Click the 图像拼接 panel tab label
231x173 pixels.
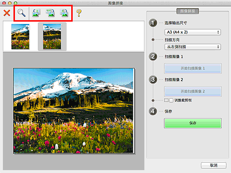pos(188,11)
